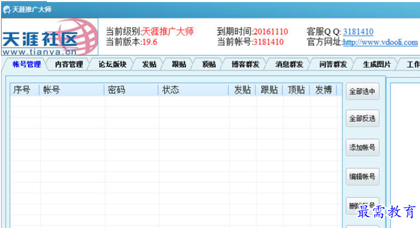Viewport: 420px width, 228px height.
Task: Click the 全部选中 button
Action: point(362,91)
